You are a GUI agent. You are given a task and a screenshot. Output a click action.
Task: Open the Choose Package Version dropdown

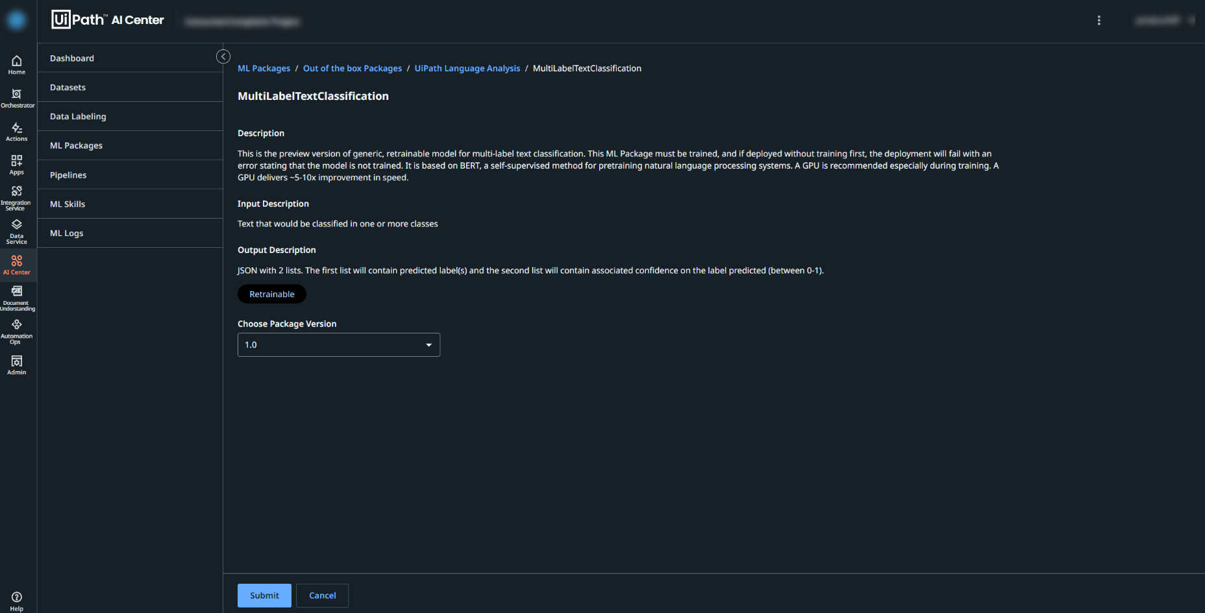(339, 344)
